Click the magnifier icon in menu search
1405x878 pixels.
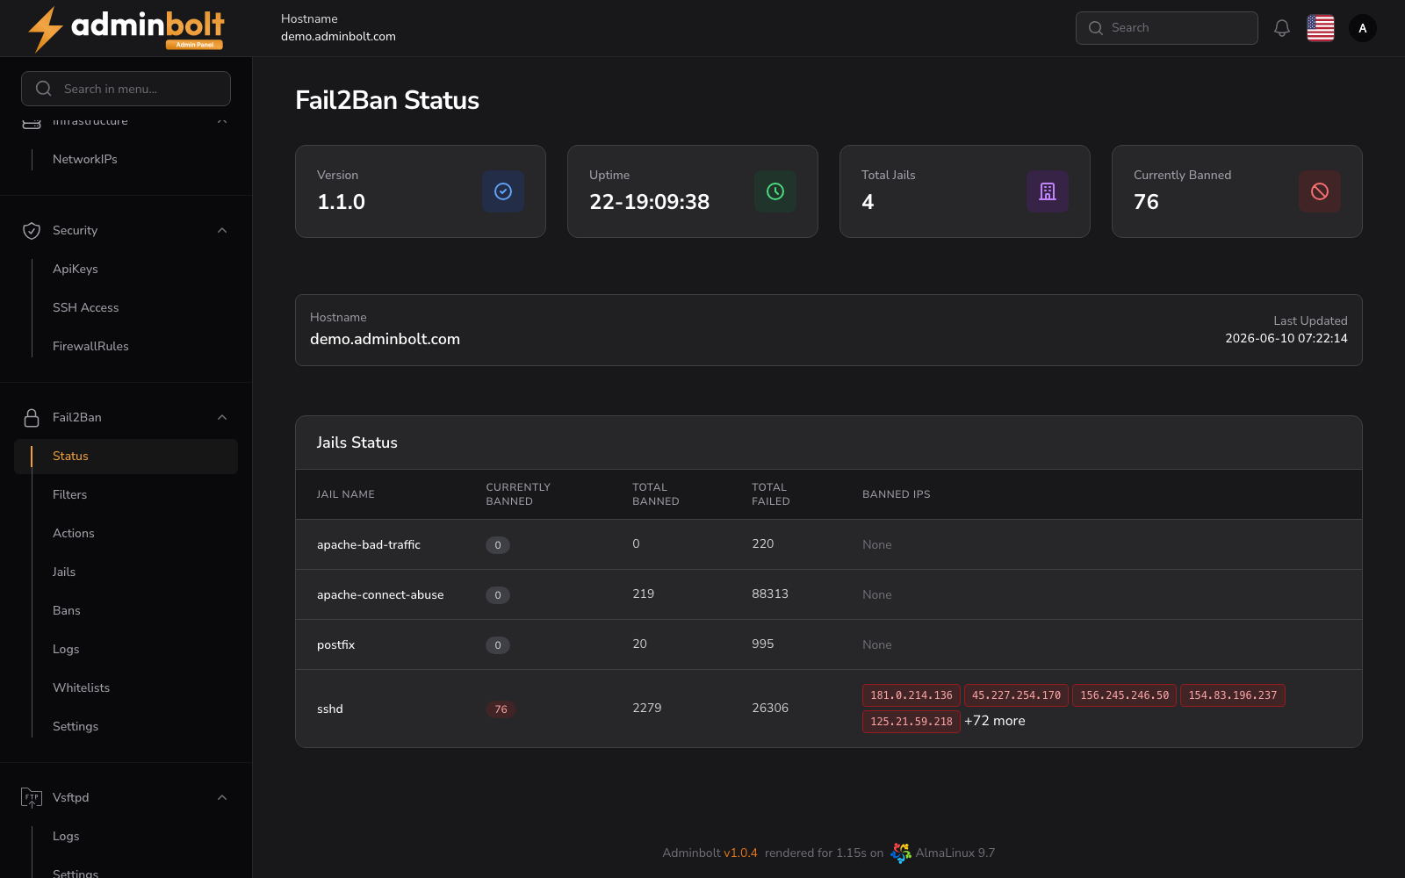tap(43, 89)
